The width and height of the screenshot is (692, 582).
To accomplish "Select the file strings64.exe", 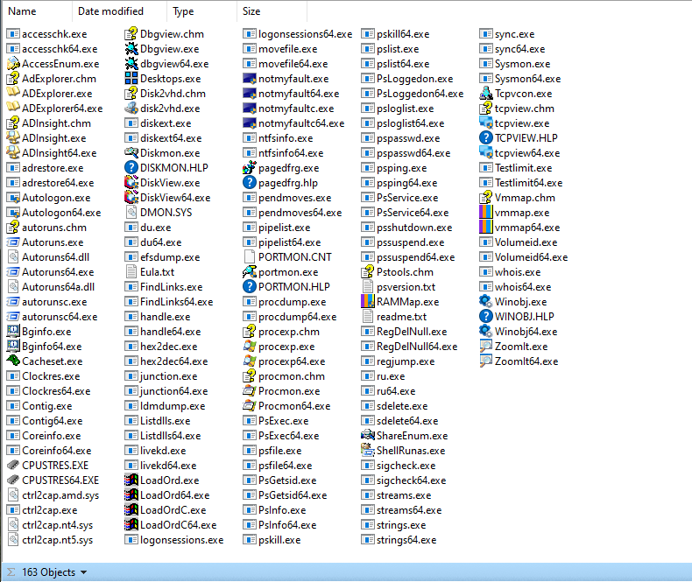I will pos(399,540).
